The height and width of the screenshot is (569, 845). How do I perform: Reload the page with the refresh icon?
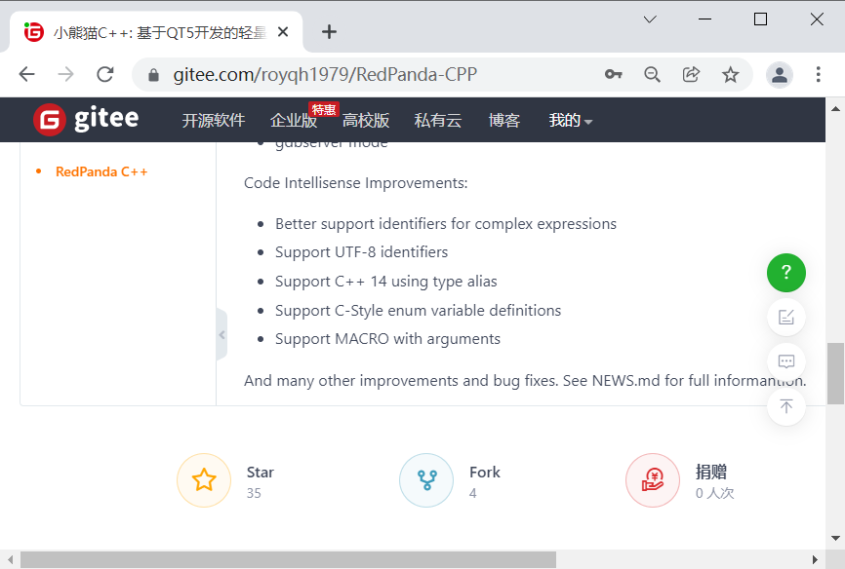pyautogui.click(x=105, y=74)
